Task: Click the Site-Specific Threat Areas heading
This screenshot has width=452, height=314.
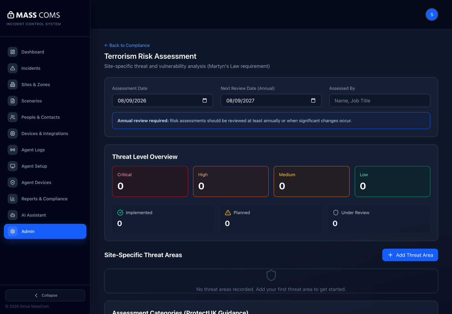Action: (x=143, y=255)
